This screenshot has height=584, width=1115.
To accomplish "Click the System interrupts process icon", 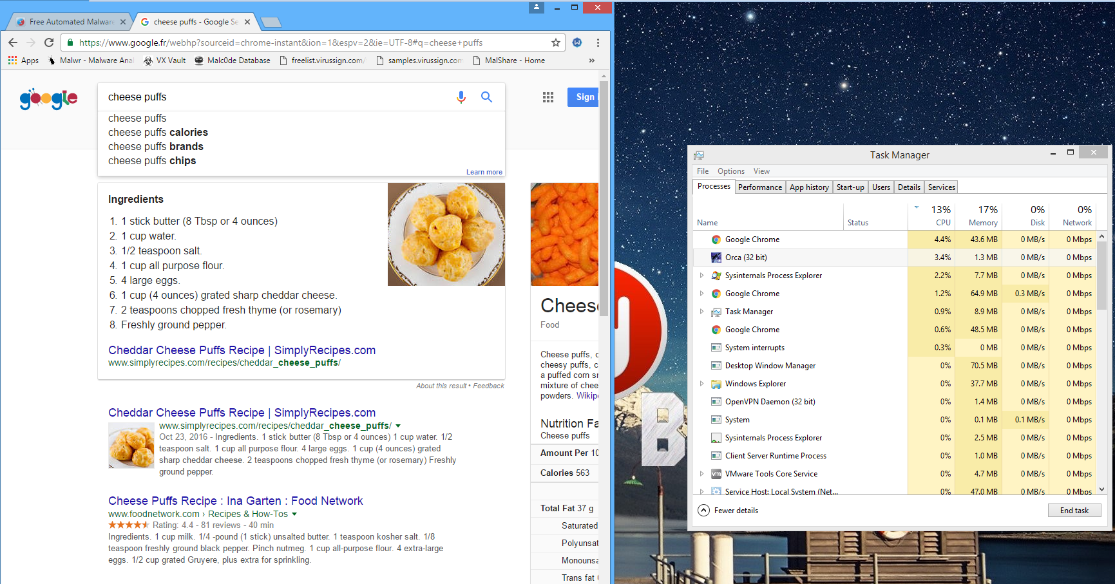I will [716, 348].
